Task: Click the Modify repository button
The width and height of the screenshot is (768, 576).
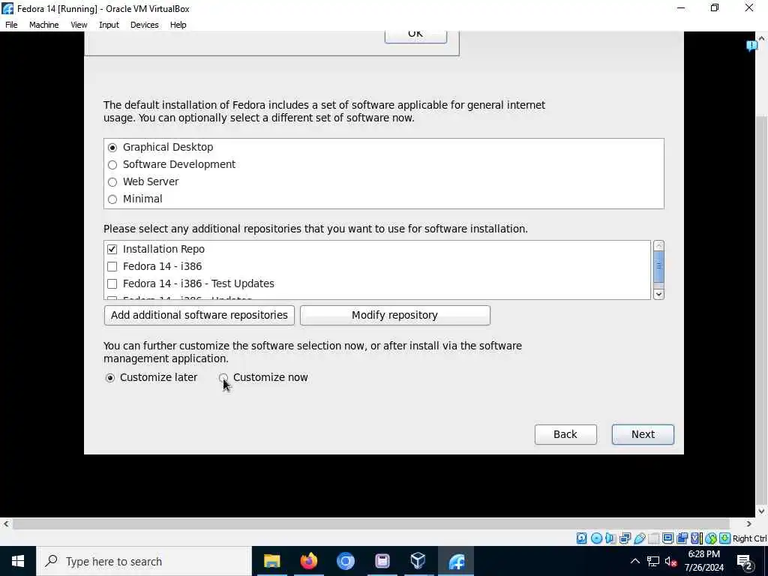Action: [x=394, y=315]
